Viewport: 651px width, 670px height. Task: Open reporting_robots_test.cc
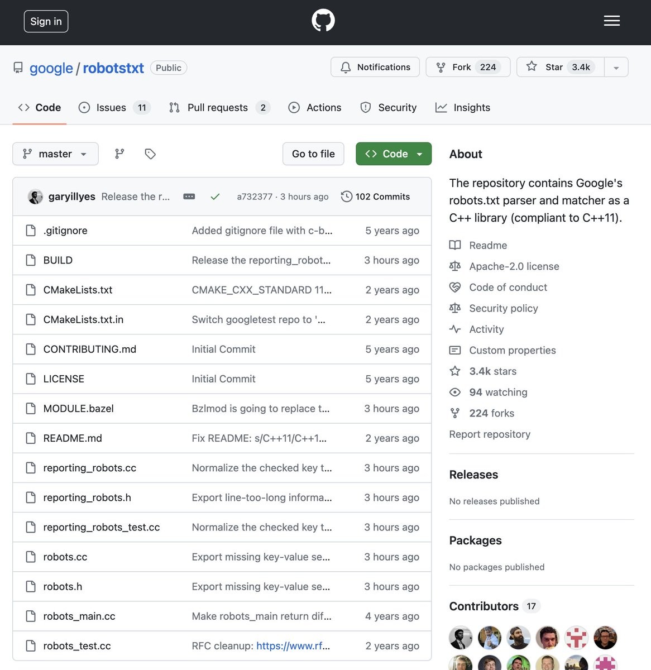(102, 527)
